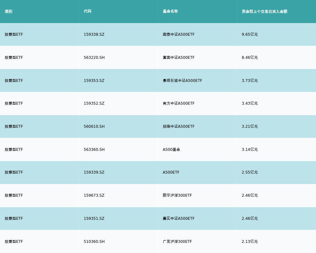Click 股票型ETF in the 563360.SH row
This screenshot has width=316, height=253.
14,150
